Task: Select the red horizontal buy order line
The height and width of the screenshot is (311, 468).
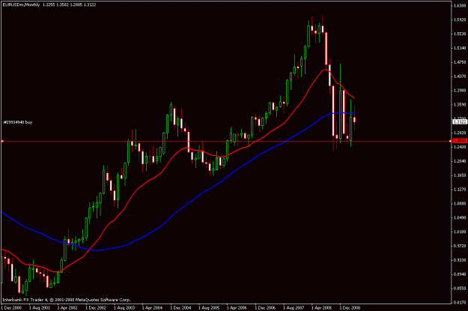Action: [227, 141]
